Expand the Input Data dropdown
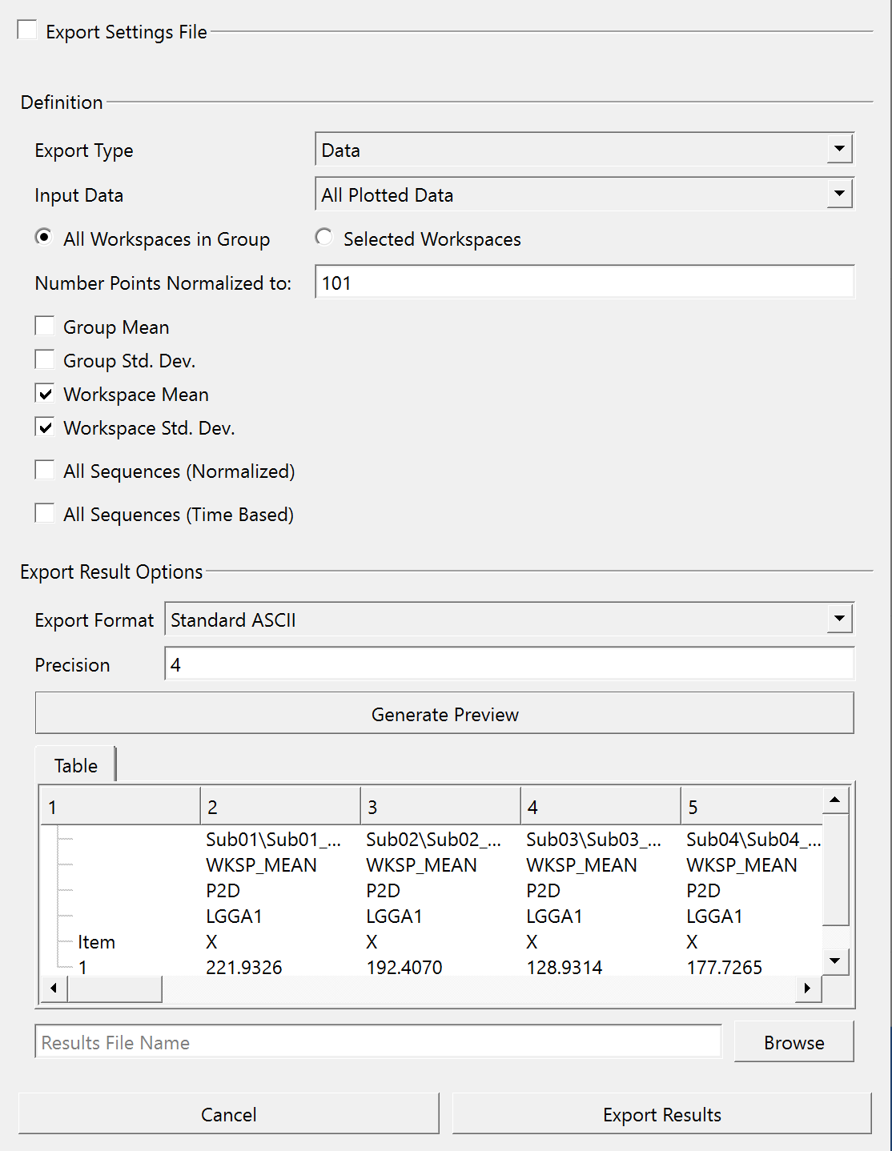 pos(585,195)
